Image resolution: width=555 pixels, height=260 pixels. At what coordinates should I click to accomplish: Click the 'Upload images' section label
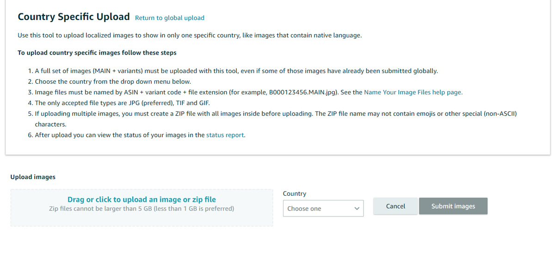click(33, 177)
